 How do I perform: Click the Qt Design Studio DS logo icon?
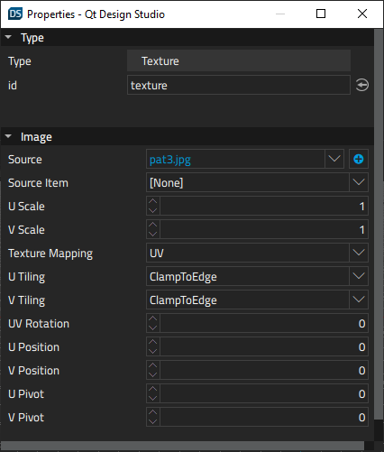(15, 14)
